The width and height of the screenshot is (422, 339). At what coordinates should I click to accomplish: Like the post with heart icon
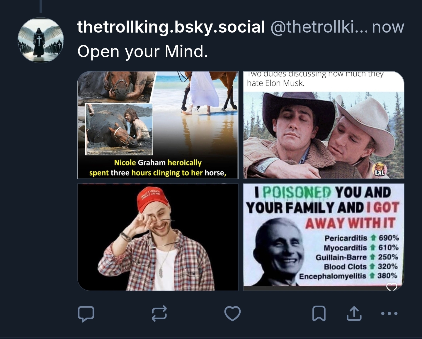(232, 313)
